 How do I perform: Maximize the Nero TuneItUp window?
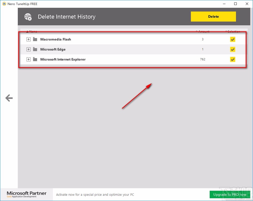235,4
